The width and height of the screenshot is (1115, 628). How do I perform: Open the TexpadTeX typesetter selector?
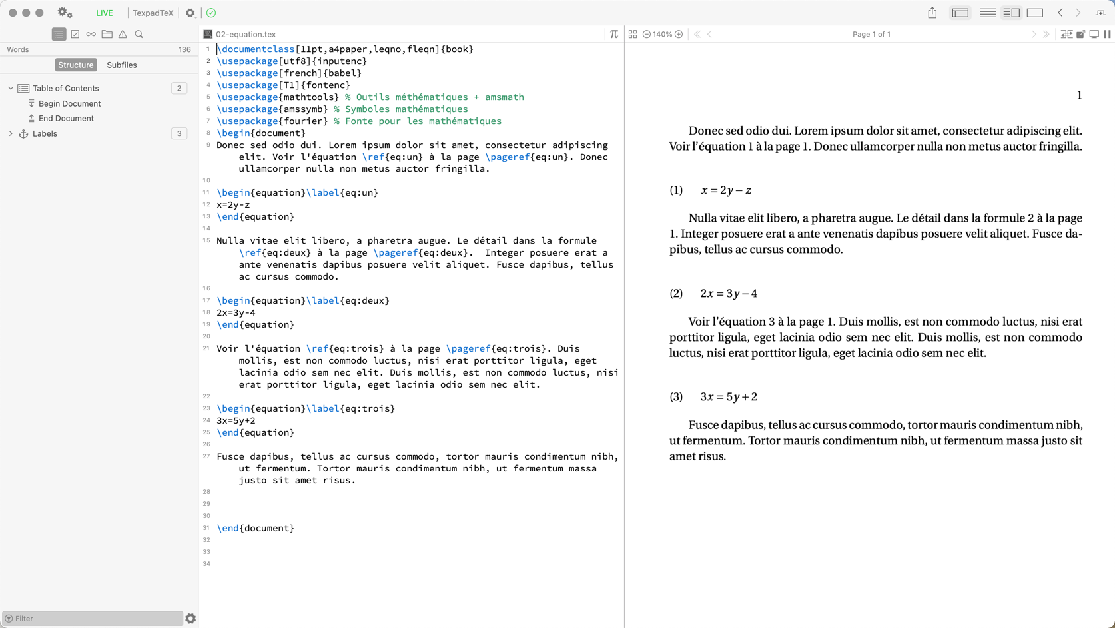[153, 13]
